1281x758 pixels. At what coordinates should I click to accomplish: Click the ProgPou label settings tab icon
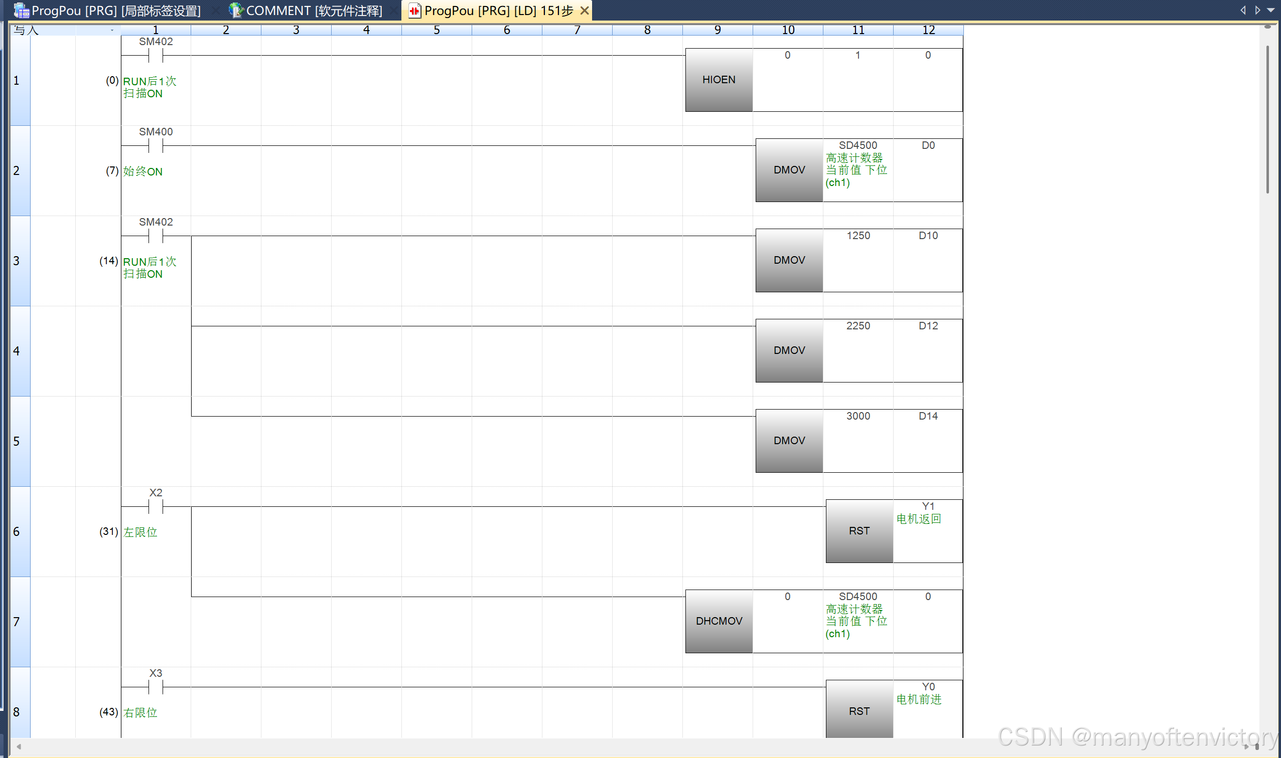pos(22,10)
